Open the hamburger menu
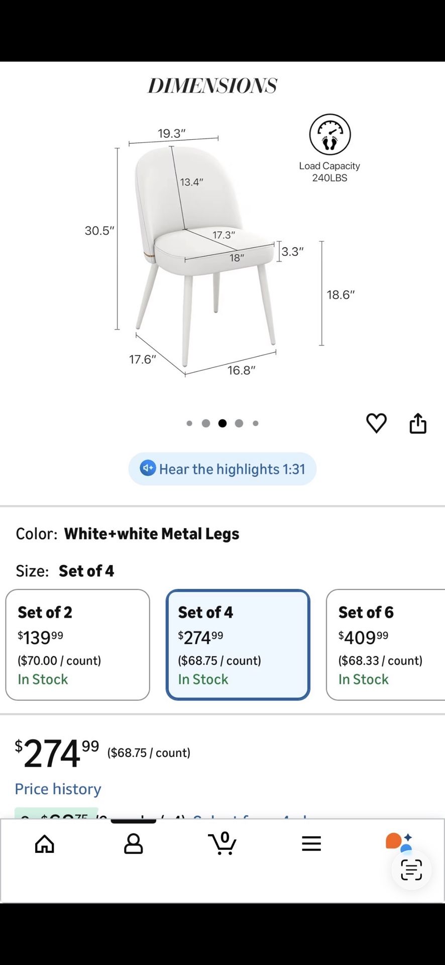The image size is (445, 965). (311, 843)
